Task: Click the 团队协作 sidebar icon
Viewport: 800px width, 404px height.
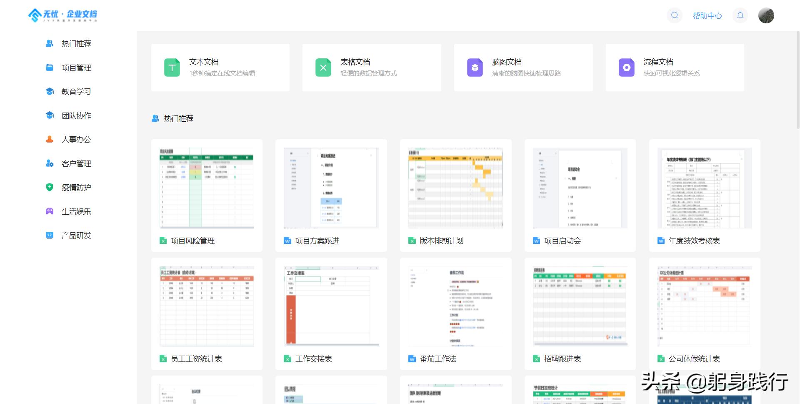Action: pos(50,115)
